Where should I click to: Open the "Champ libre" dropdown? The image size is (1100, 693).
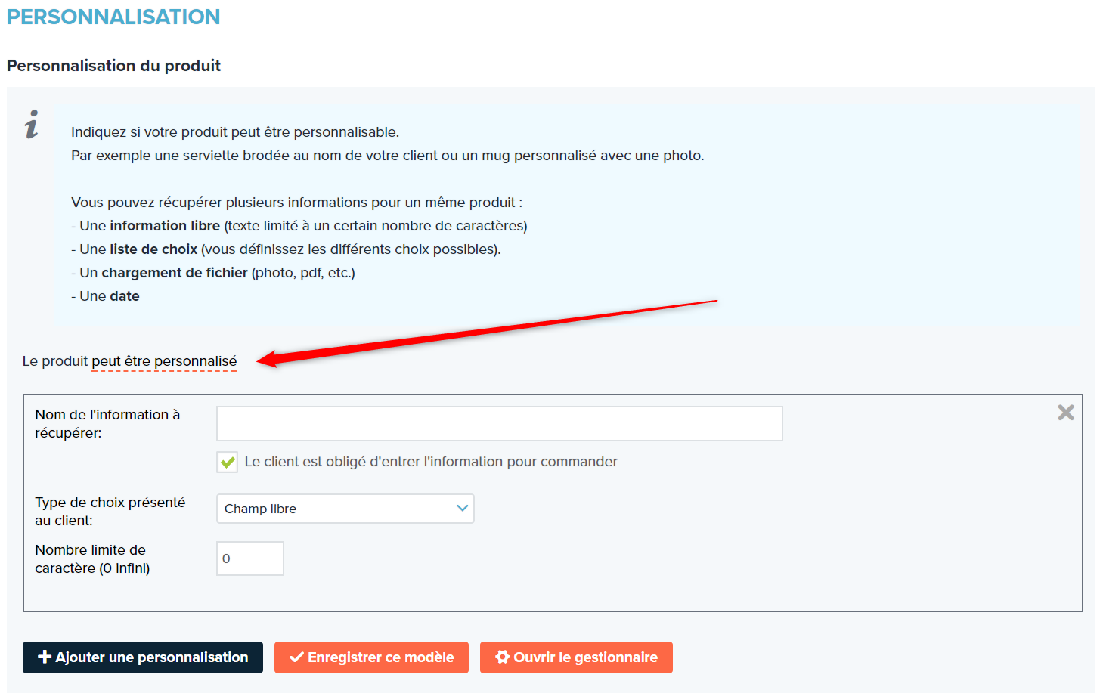pyautogui.click(x=345, y=509)
